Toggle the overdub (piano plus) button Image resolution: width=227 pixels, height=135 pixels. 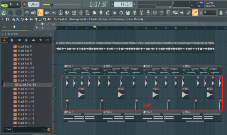click(x=47, y=13)
